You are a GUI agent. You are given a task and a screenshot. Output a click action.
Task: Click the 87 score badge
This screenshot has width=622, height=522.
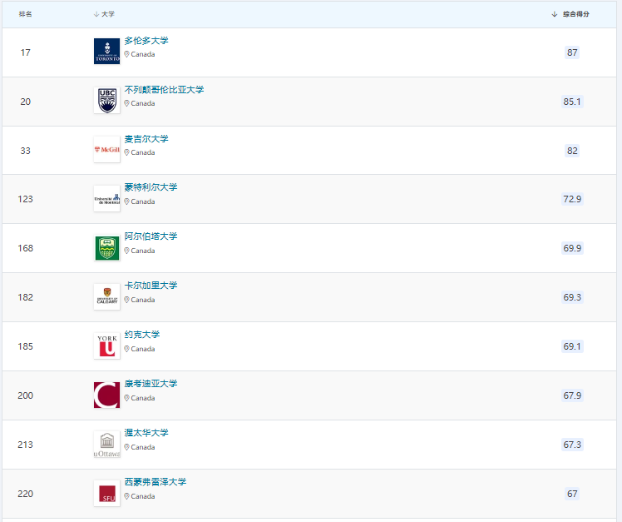[572, 52]
